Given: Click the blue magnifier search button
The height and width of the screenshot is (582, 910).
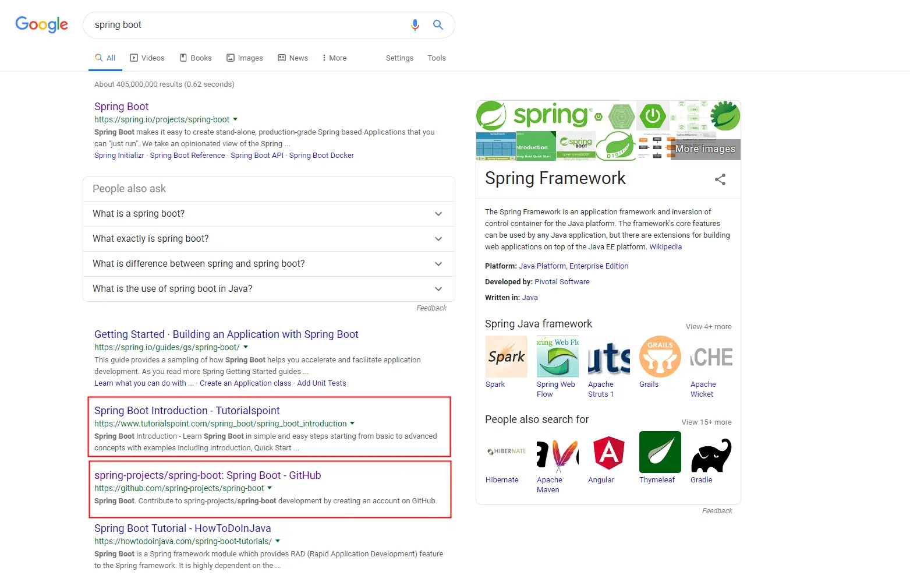Looking at the screenshot, I should (x=438, y=24).
